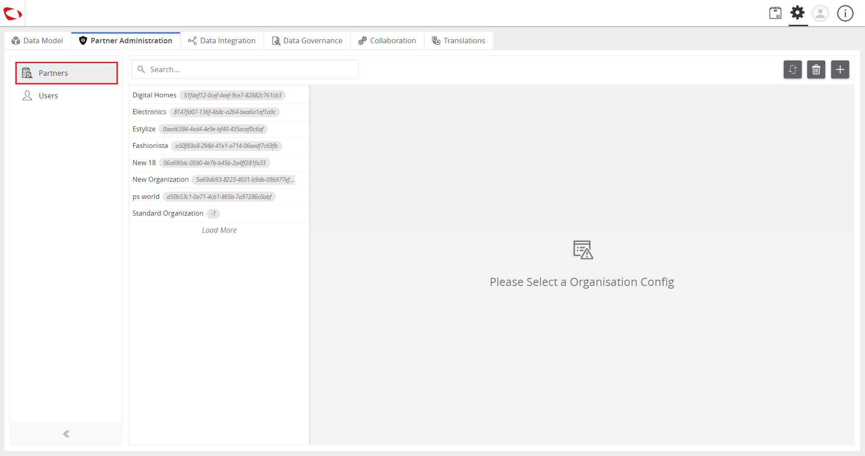
Task: Open the Data Model tab
Action: [37, 41]
